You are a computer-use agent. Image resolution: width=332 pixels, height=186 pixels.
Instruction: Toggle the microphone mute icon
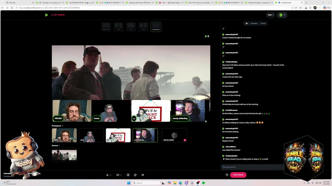107,175
